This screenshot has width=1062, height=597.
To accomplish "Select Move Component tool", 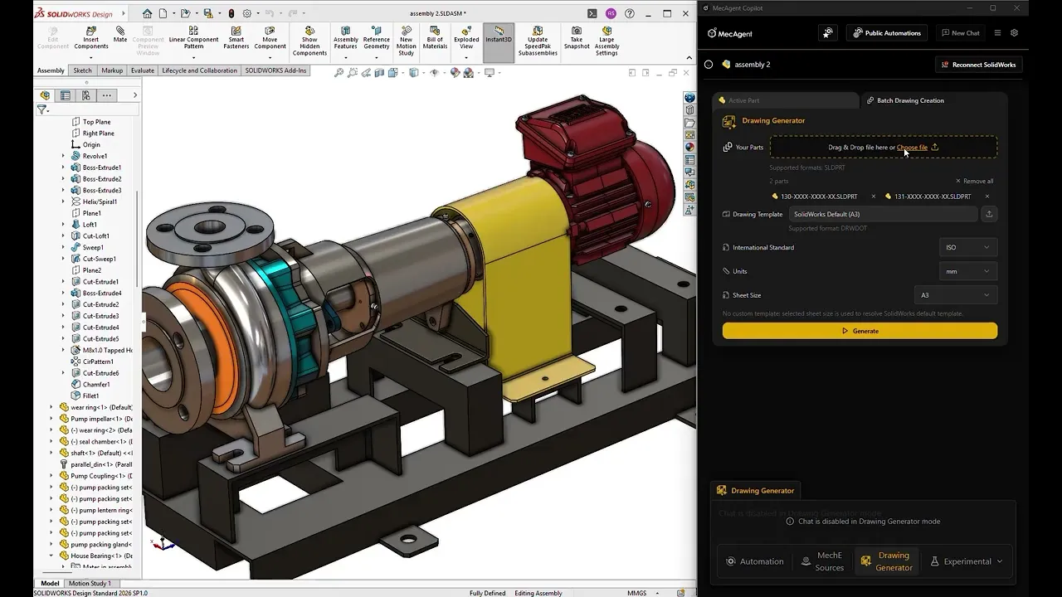I will tap(270, 38).
